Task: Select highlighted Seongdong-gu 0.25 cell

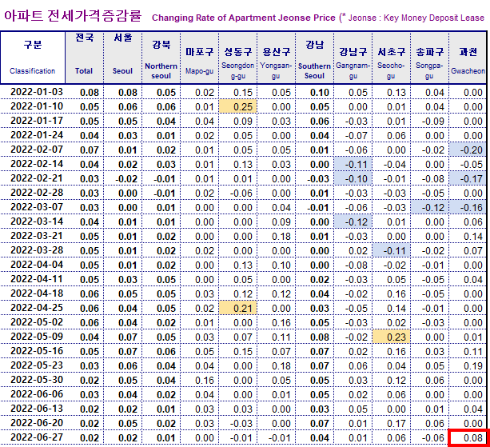Action: click(238, 106)
